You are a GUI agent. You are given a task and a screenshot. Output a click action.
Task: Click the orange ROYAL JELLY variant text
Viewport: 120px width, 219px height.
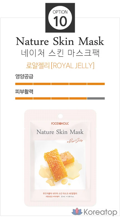pyautogui.click(x=60, y=66)
